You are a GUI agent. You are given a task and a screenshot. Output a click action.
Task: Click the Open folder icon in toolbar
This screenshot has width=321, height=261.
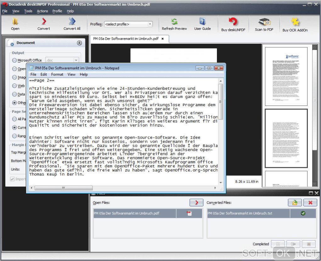click(x=15, y=21)
